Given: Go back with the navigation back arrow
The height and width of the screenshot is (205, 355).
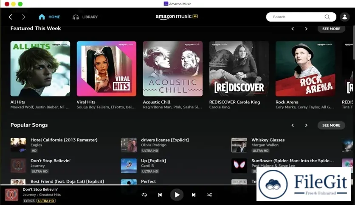Looking at the screenshot, I should tap(11, 17).
